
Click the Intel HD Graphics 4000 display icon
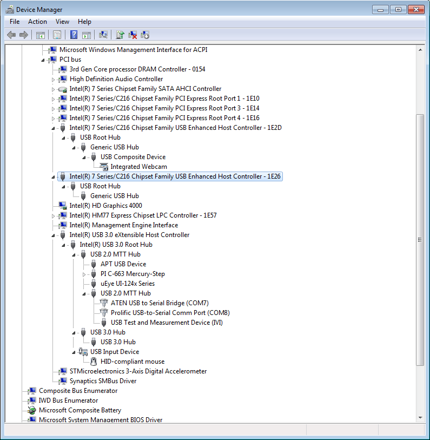click(63, 206)
